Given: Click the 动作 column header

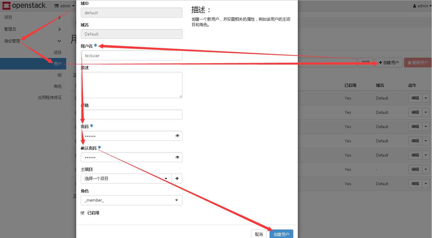Looking at the screenshot, I should tap(412, 85).
